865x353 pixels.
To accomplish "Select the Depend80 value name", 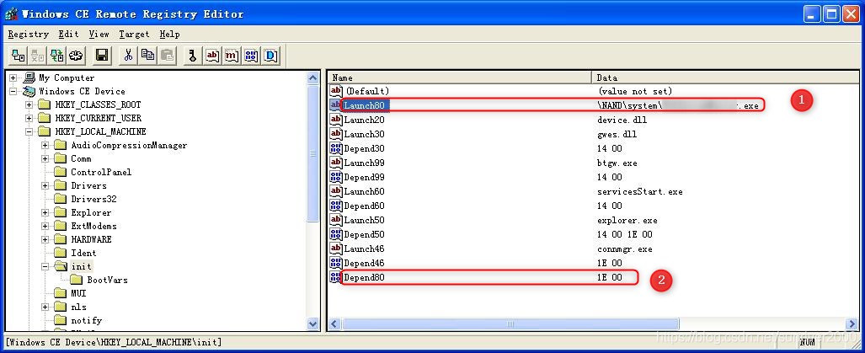I will point(364,277).
